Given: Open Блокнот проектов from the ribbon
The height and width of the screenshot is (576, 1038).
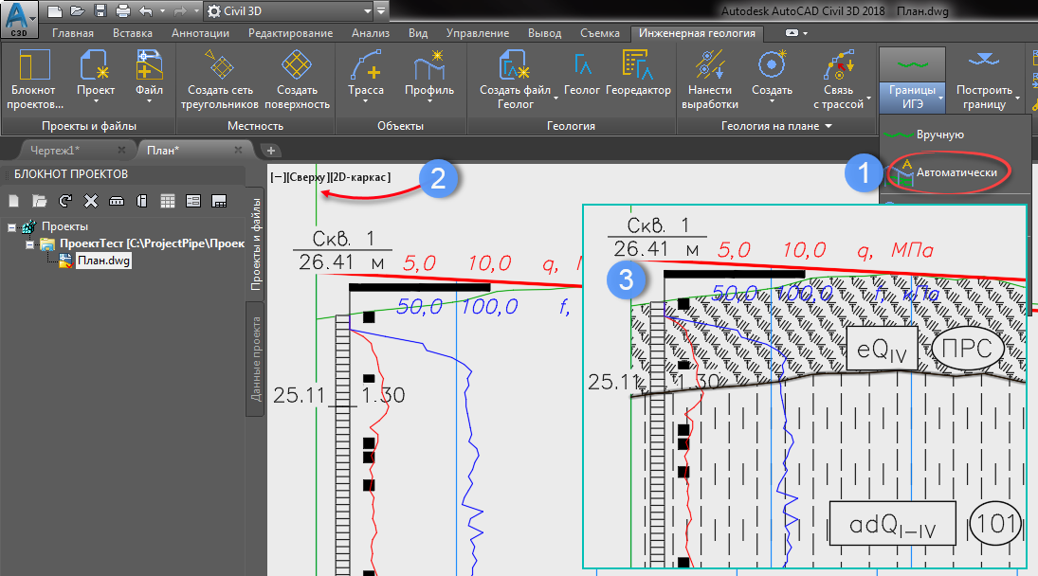Looking at the screenshot, I should (34, 79).
